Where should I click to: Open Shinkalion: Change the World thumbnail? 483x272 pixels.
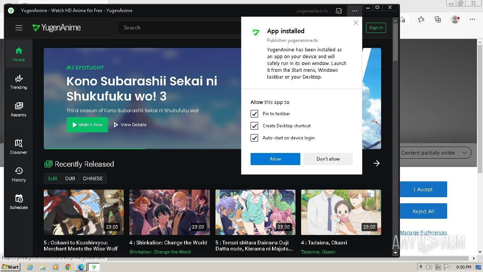pos(169,212)
